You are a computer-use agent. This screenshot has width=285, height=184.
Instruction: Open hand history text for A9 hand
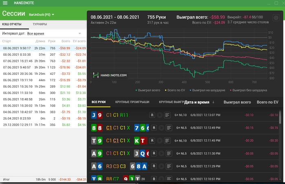click(169, 153)
